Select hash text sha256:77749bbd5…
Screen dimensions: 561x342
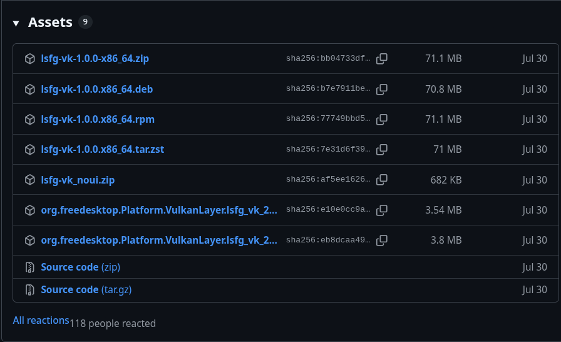coord(328,118)
